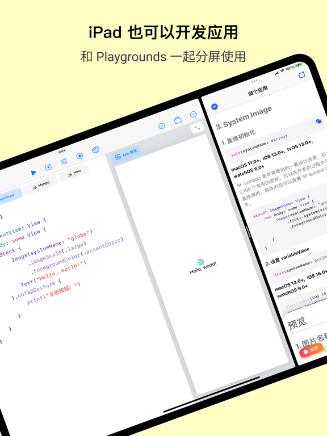Select the App 预览 tab
The width and height of the screenshot is (327, 436).
(x=126, y=153)
